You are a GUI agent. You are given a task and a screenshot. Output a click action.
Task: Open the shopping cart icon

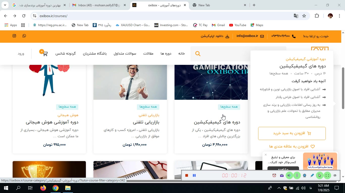[x=45, y=53]
